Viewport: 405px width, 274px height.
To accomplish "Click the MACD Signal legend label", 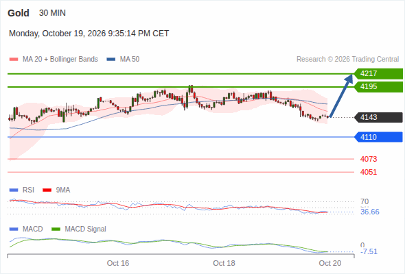I will point(86,229).
